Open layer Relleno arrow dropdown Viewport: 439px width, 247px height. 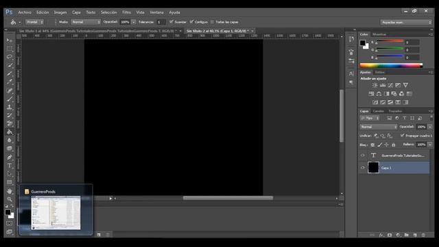[x=430, y=145]
